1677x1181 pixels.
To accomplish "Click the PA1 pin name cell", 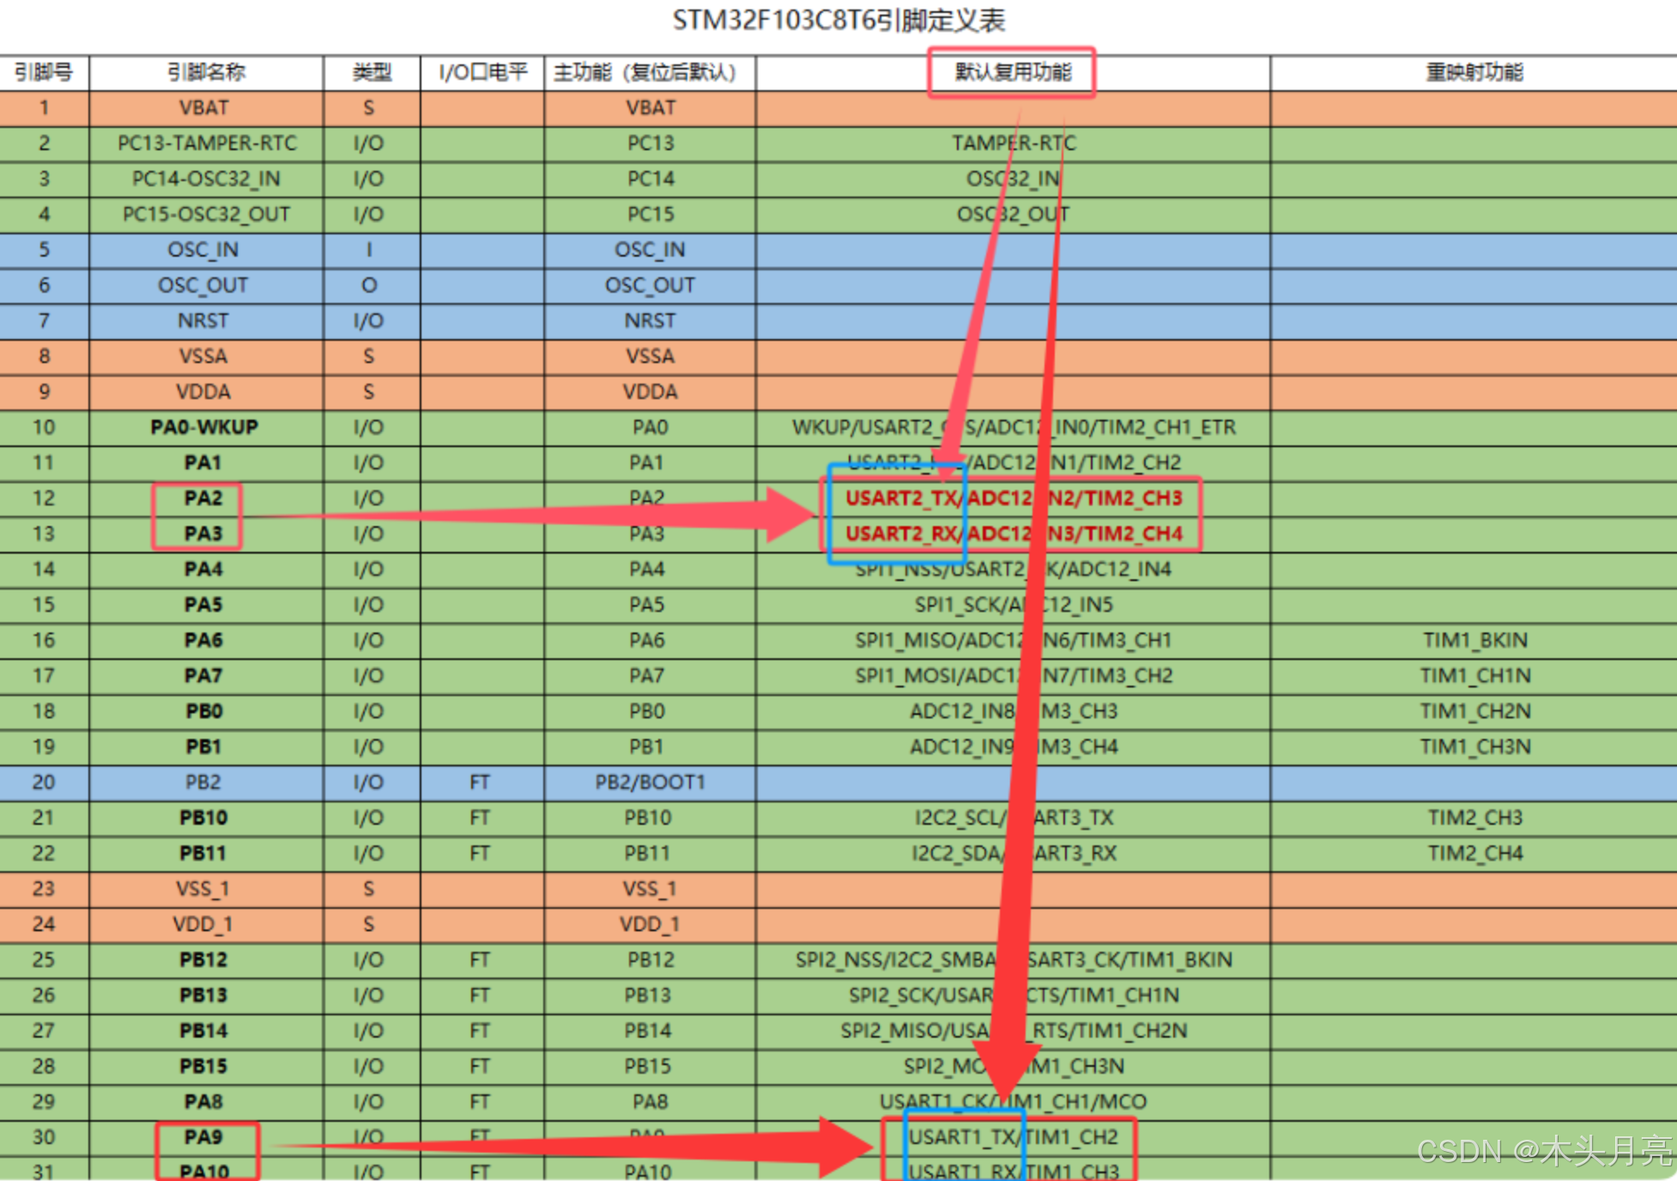I will 206,463.
